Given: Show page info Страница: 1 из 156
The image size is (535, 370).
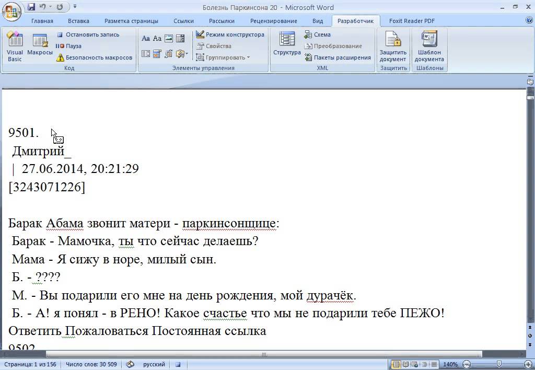Looking at the screenshot, I should (x=30, y=364).
